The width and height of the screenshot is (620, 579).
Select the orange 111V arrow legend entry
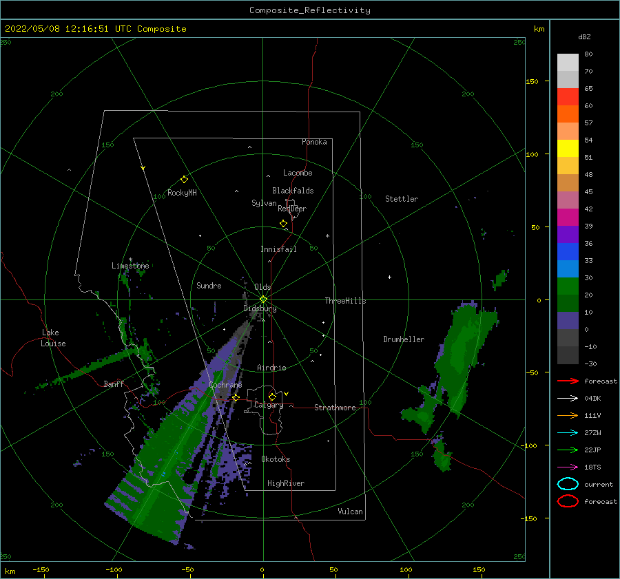(x=568, y=415)
